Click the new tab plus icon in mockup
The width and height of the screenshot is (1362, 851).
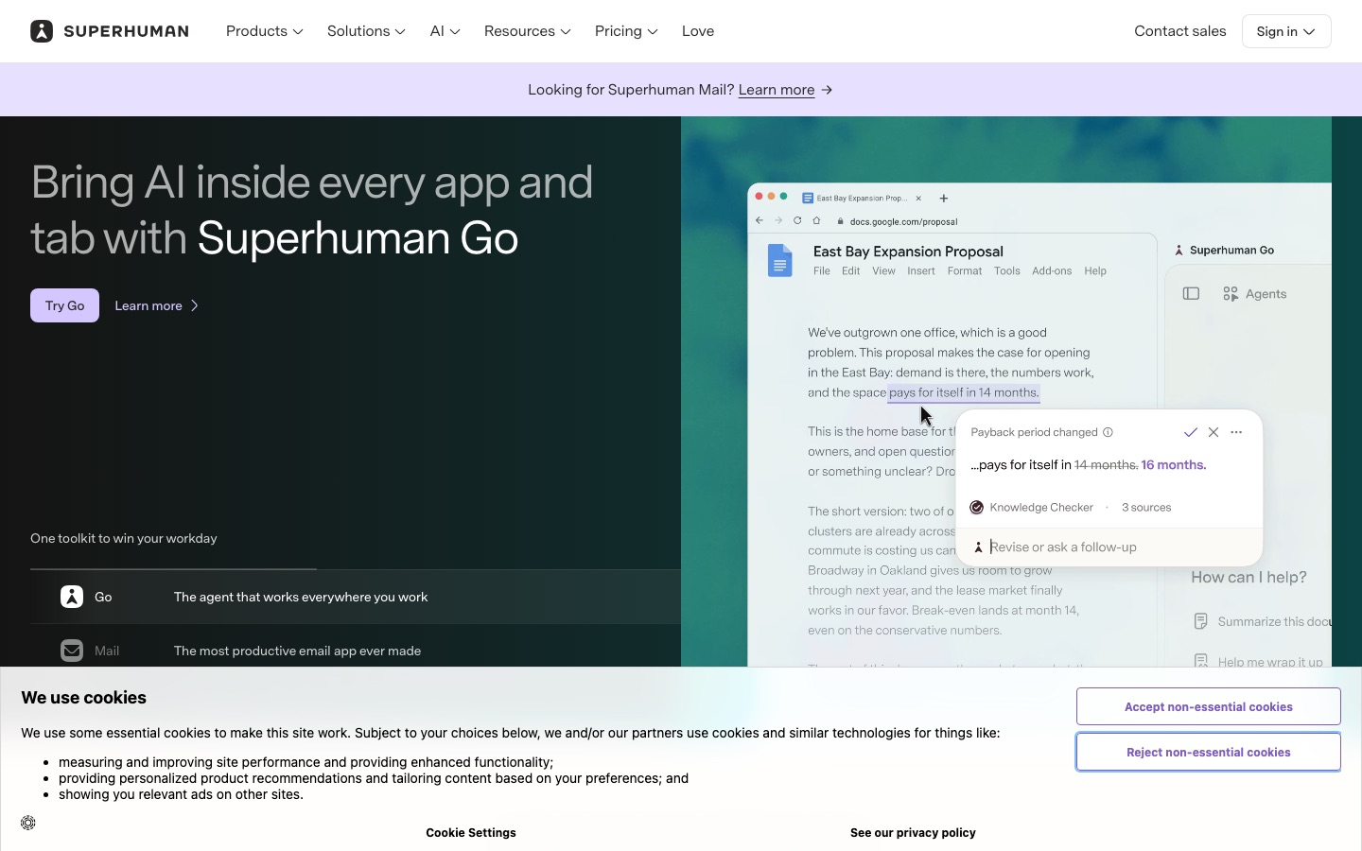944,199
